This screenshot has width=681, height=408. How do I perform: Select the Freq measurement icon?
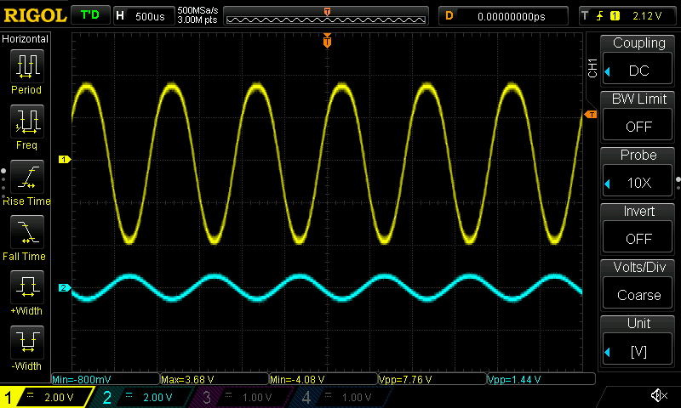pyautogui.click(x=27, y=122)
